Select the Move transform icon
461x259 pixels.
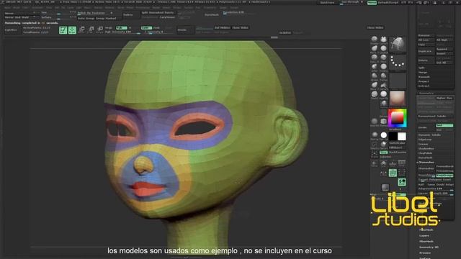click(x=81, y=29)
